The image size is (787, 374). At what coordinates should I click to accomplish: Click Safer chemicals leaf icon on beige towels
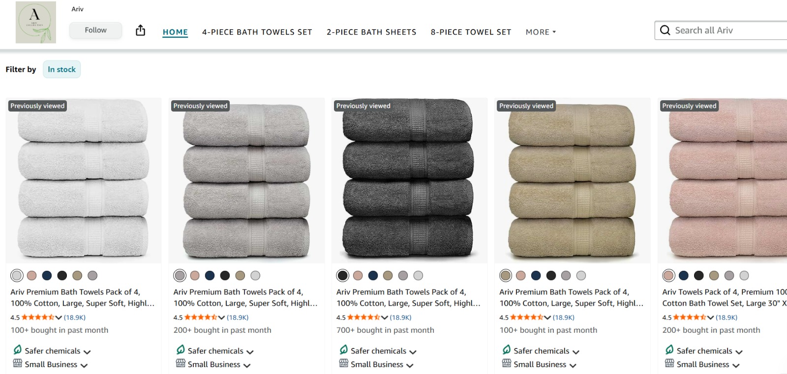click(x=507, y=349)
